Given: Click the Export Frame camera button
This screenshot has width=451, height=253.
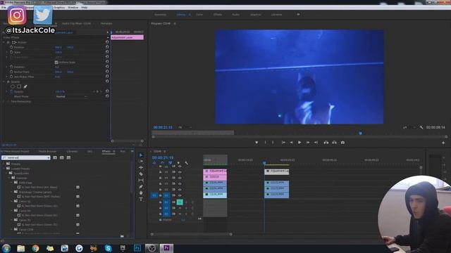Looking at the screenshot, I should point(343,142).
